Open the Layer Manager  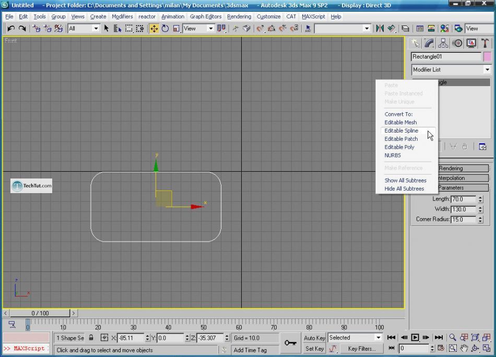(x=405, y=29)
